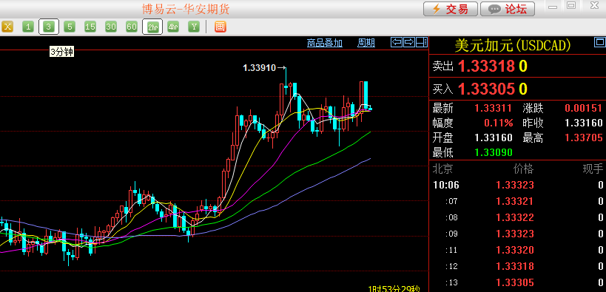Click the 最高 value 1.33705
The height and width of the screenshot is (292, 606).
(584, 138)
